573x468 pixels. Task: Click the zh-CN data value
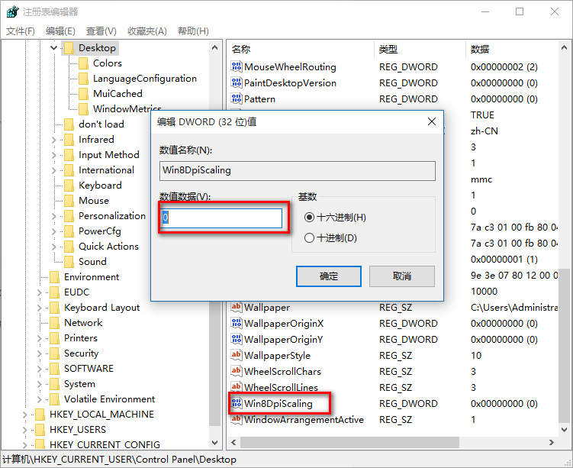tap(484, 131)
